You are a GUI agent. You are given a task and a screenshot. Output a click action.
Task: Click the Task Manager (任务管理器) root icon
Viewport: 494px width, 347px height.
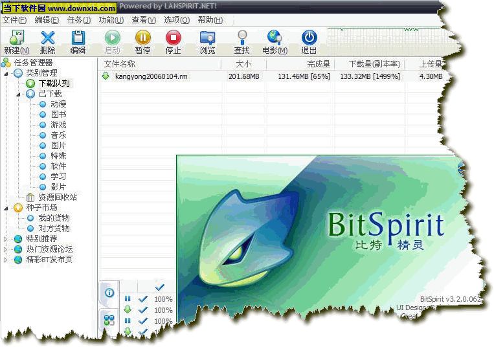tap(6, 63)
